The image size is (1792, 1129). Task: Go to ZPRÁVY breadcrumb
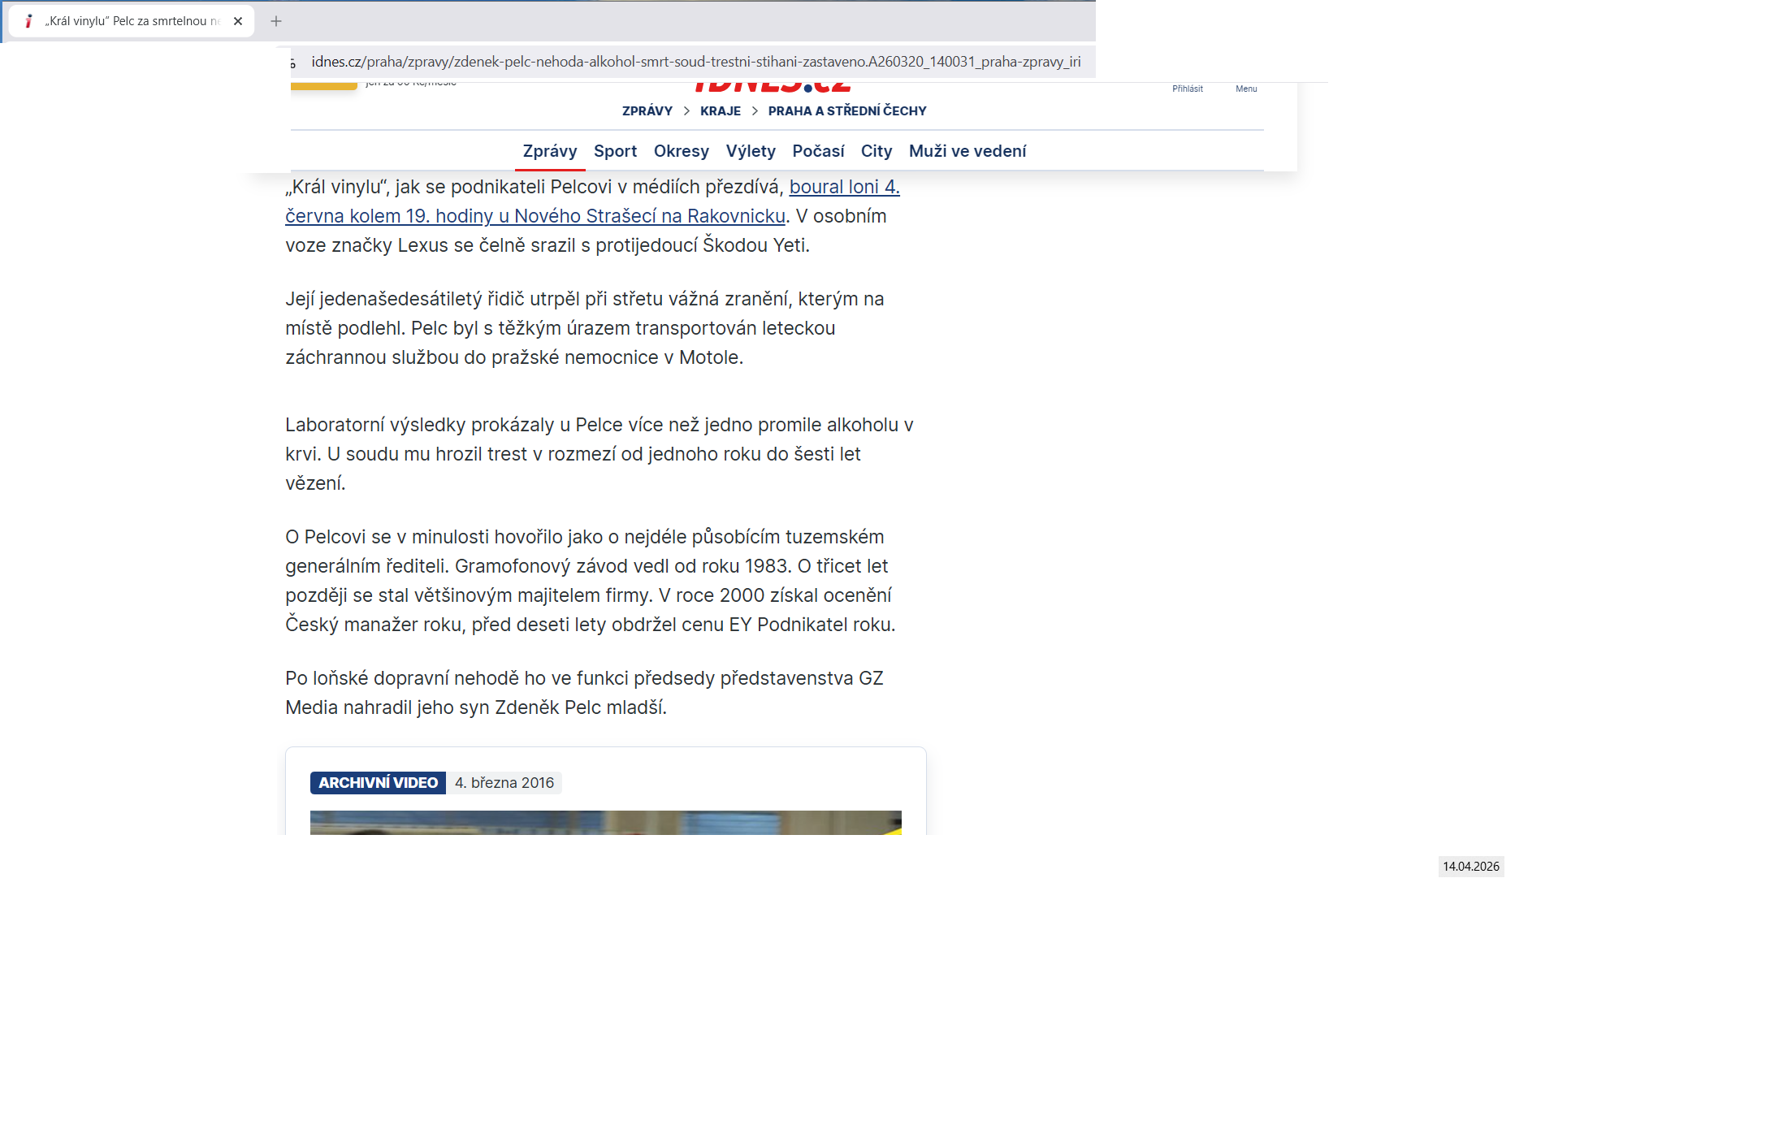pos(647,110)
